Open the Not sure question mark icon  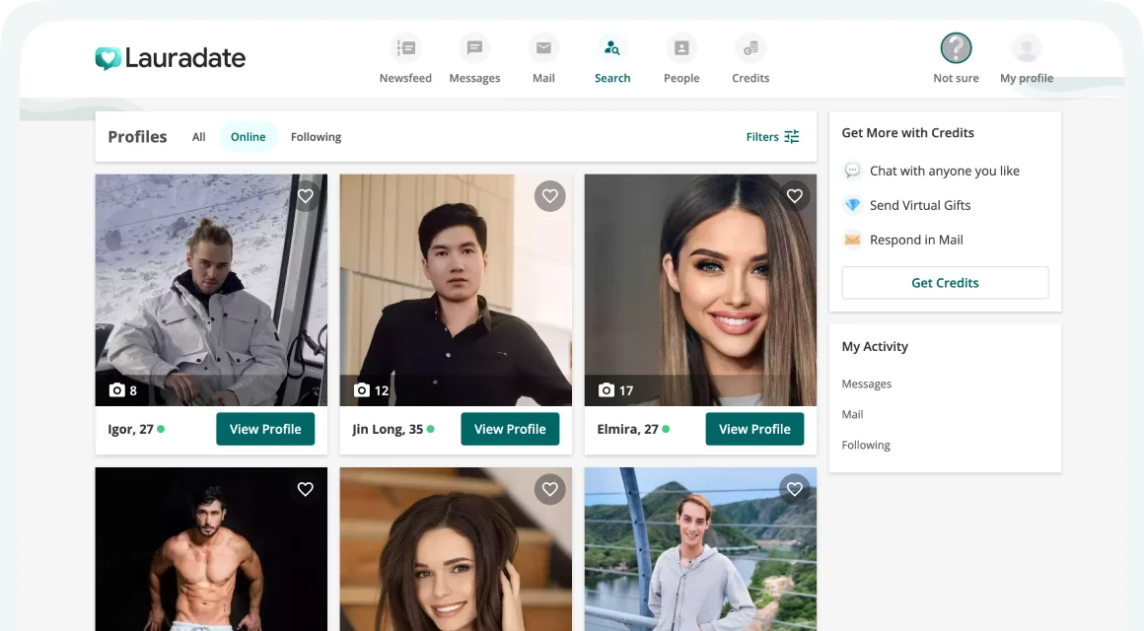[x=956, y=48]
